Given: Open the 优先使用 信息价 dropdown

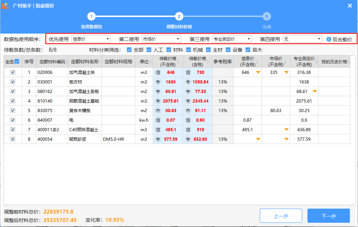Looking at the screenshot, I should (x=91, y=39).
